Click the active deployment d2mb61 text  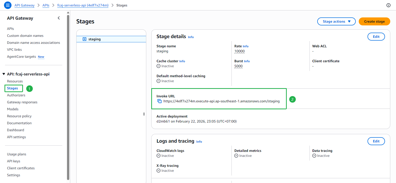(196, 121)
